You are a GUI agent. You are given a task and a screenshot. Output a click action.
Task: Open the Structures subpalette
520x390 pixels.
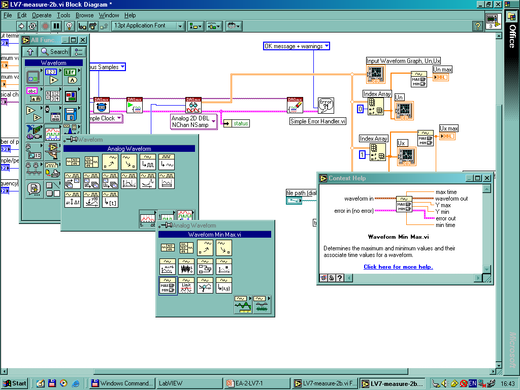point(34,77)
